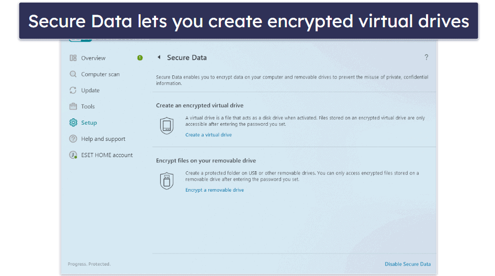Click the virtual drive shield icon
Screen dimensions: 495x276
tap(167, 126)
